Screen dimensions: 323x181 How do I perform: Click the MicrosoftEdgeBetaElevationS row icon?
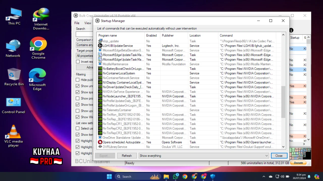100,50
